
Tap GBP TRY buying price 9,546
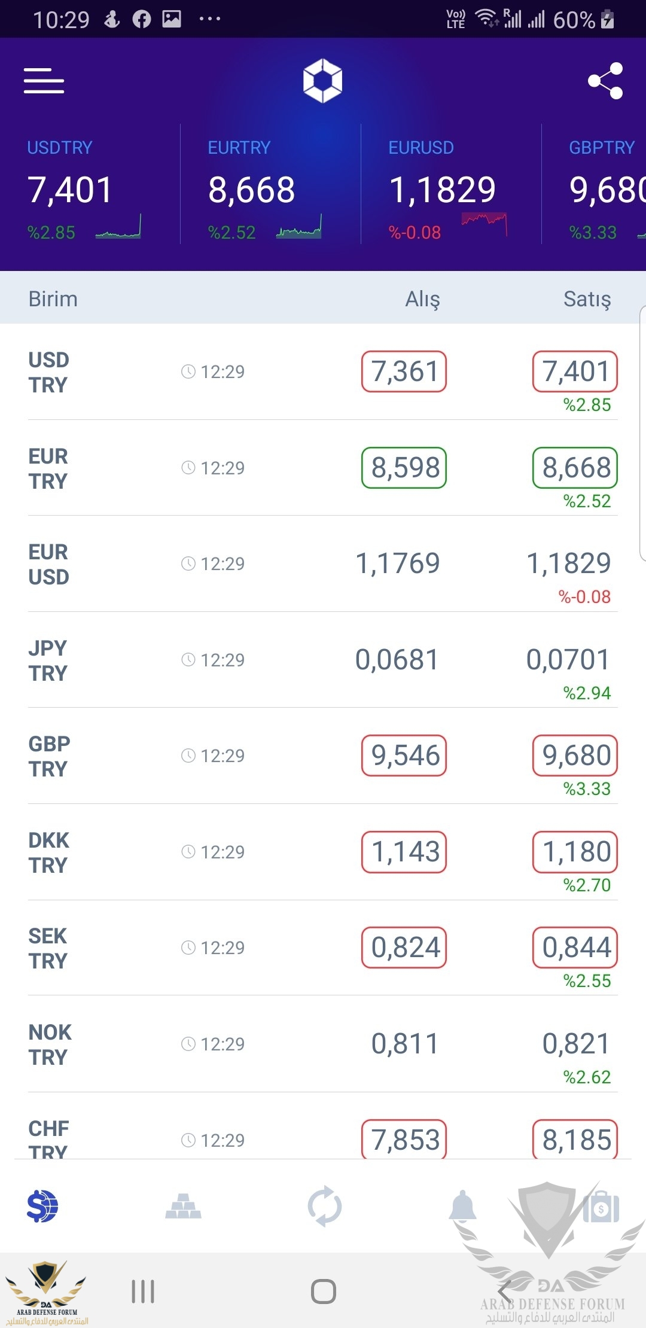pyautogui.click(x=404, y=756)
